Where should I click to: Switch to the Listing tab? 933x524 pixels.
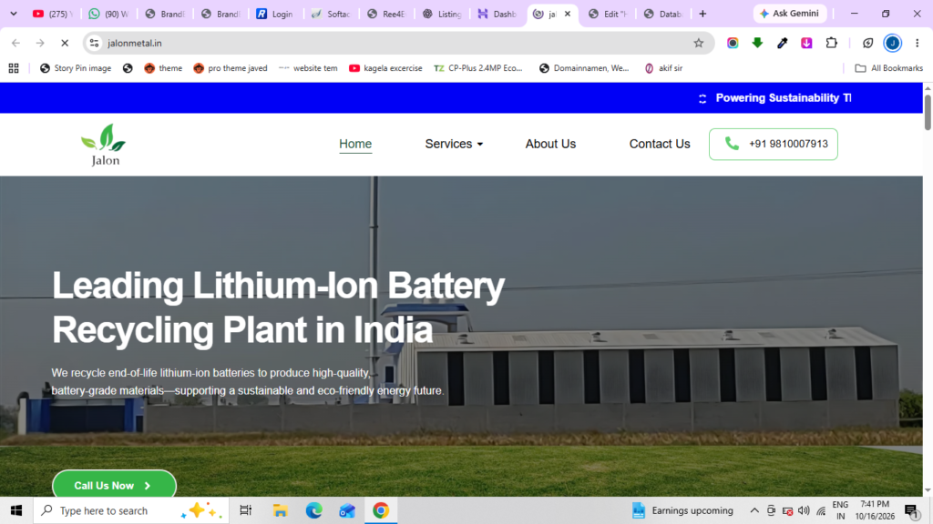click(x=442, y=14)
